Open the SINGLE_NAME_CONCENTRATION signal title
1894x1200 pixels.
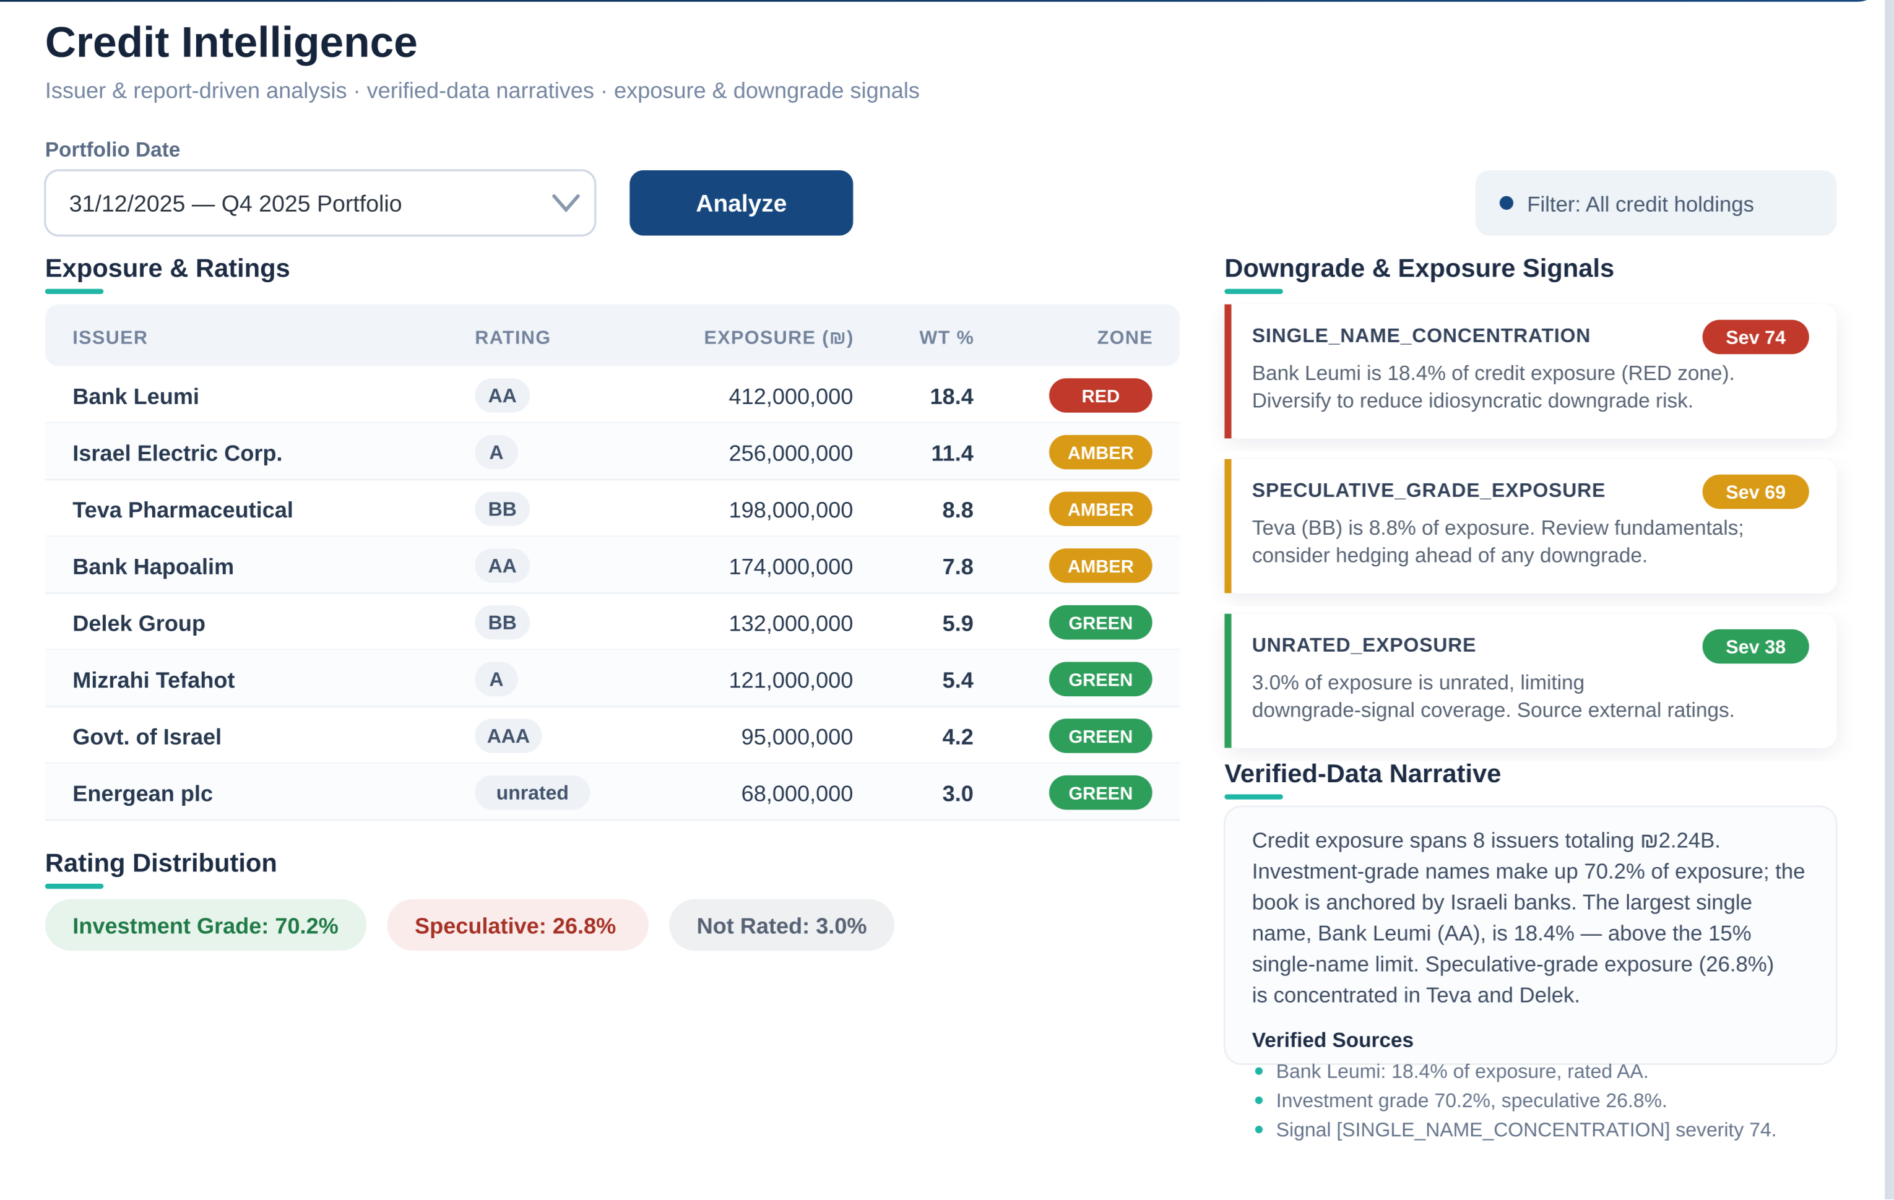[1420, 335]
